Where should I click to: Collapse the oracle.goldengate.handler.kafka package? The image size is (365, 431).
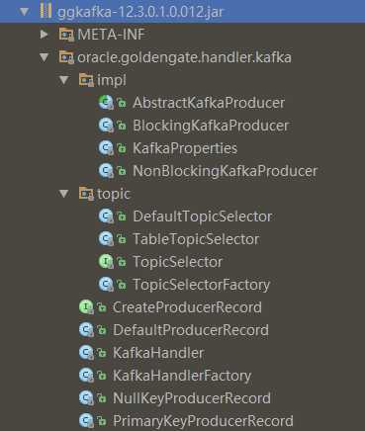[x=44, y=57]
